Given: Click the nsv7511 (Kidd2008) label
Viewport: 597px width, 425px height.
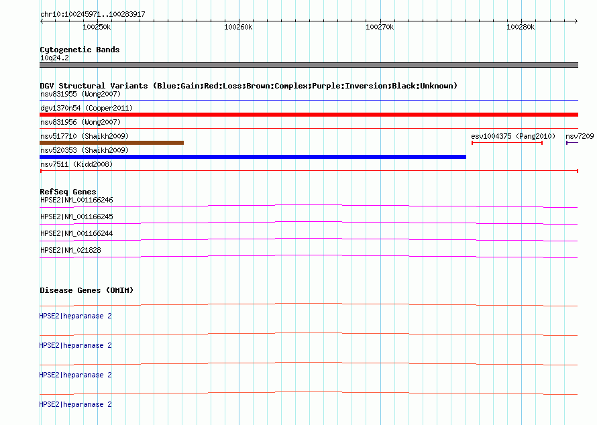Looking at the screenshot, I should [x=76, y=164].
